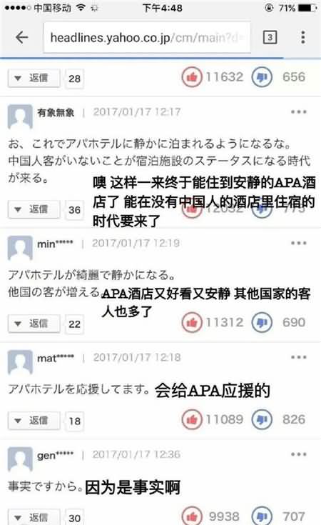Like gen***** comment showing 9938
Viewport: 321px width, 525px height.
tap(192, 516)
